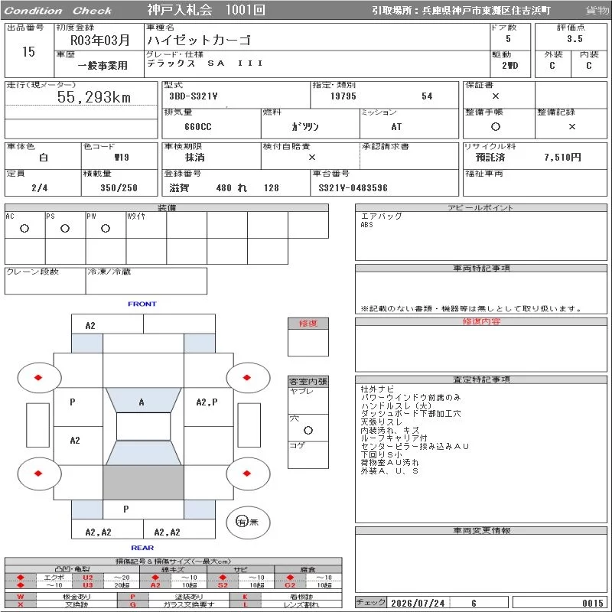Click the hood panel labeled A2
Image resolution: width=612 pixels, height=612 pixels.
click(107, 324)
